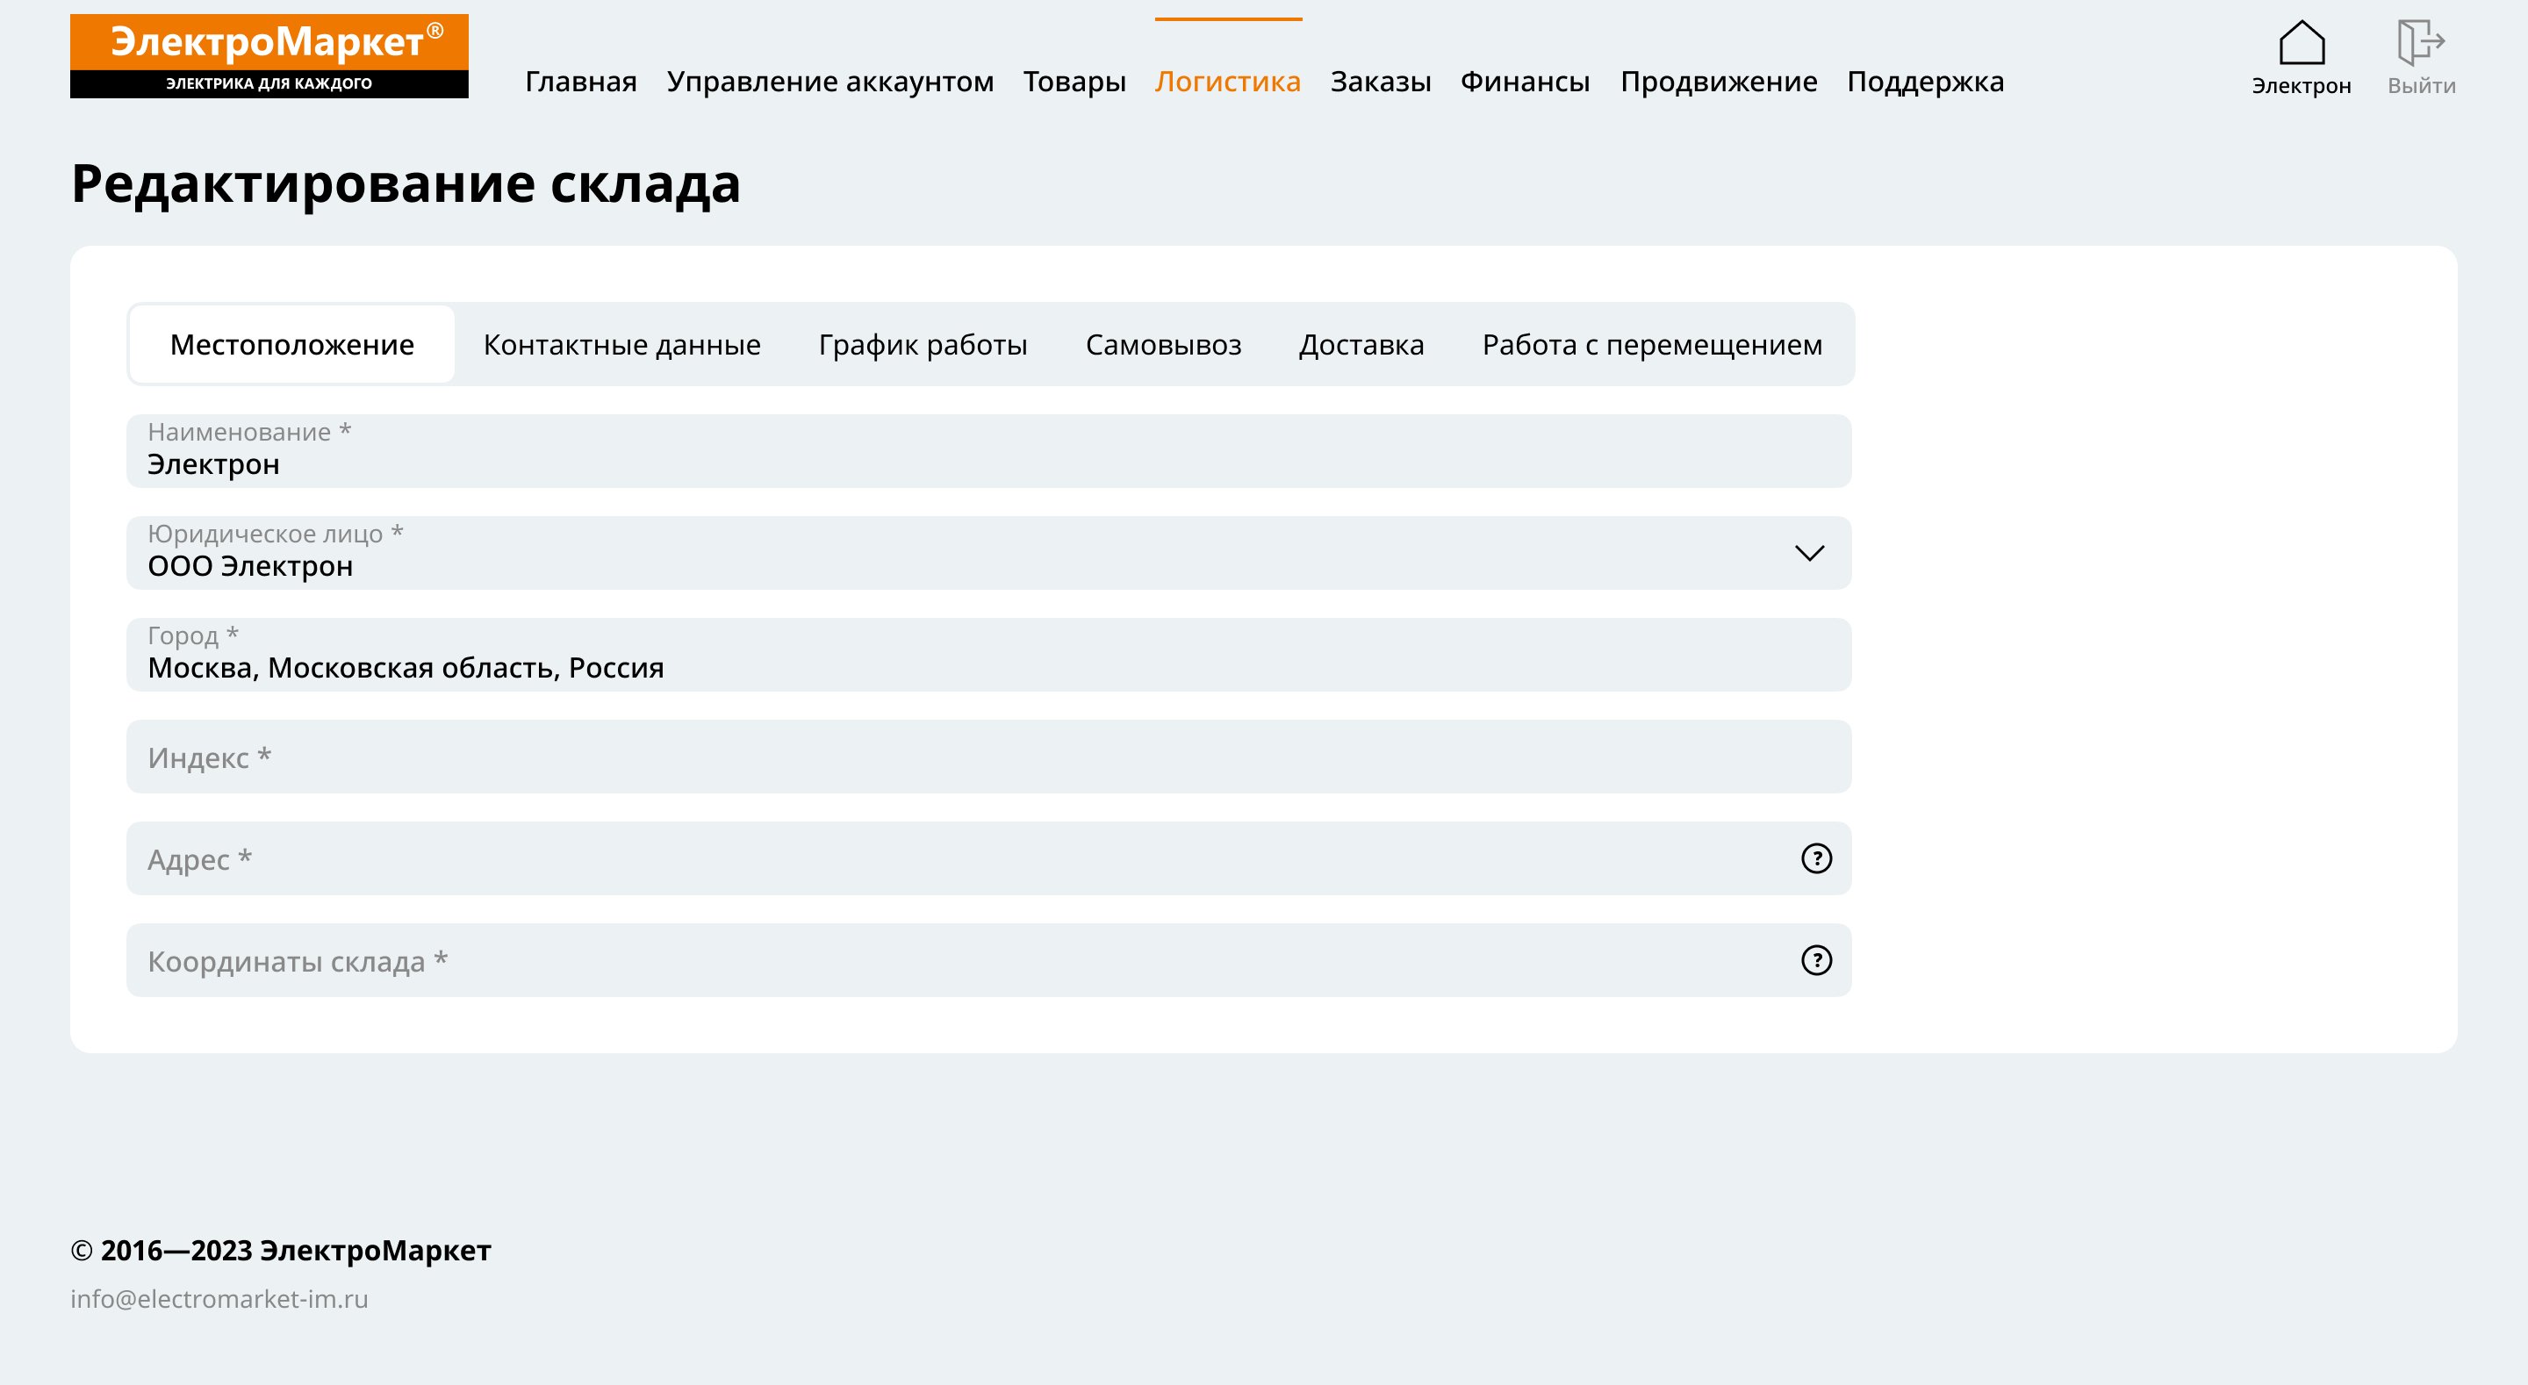Select the Самовывоз tab

pos(1163,345)
